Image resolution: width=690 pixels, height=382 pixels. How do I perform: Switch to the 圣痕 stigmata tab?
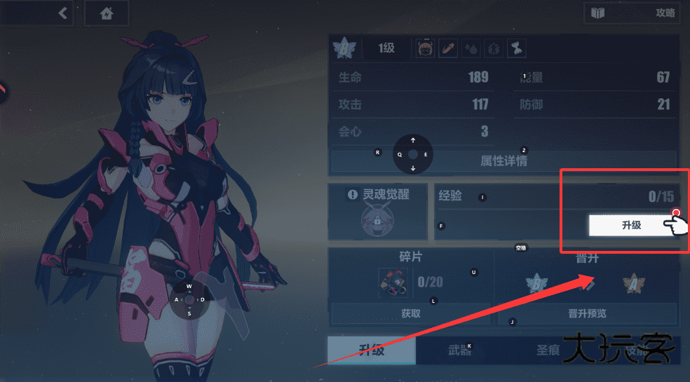coord(548,350)
